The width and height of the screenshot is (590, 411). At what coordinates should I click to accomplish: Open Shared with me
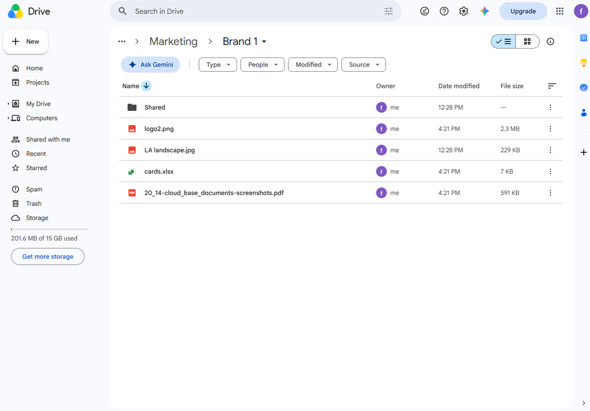(48, 140)
